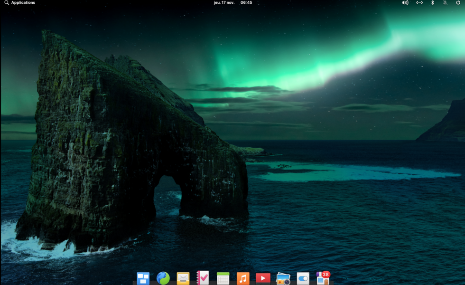The height and width of the screenshot is (285, 465).
Task: Launch the Calendar app from dock
Action: 223,278
